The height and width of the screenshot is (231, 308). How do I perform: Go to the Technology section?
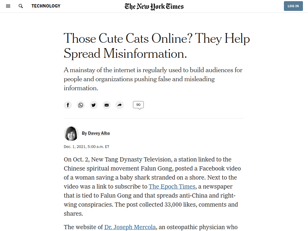[x=46, y=6]
